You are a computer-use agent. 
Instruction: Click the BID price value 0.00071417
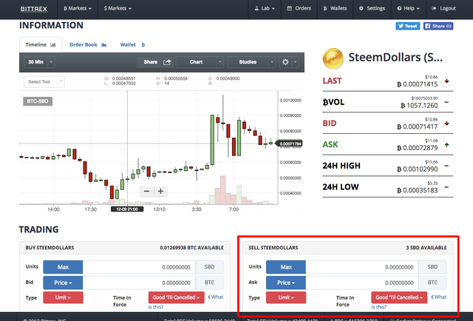[418, 126]
